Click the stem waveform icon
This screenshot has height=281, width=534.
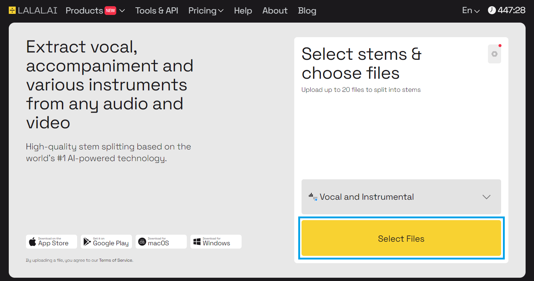tap(313, 197)
